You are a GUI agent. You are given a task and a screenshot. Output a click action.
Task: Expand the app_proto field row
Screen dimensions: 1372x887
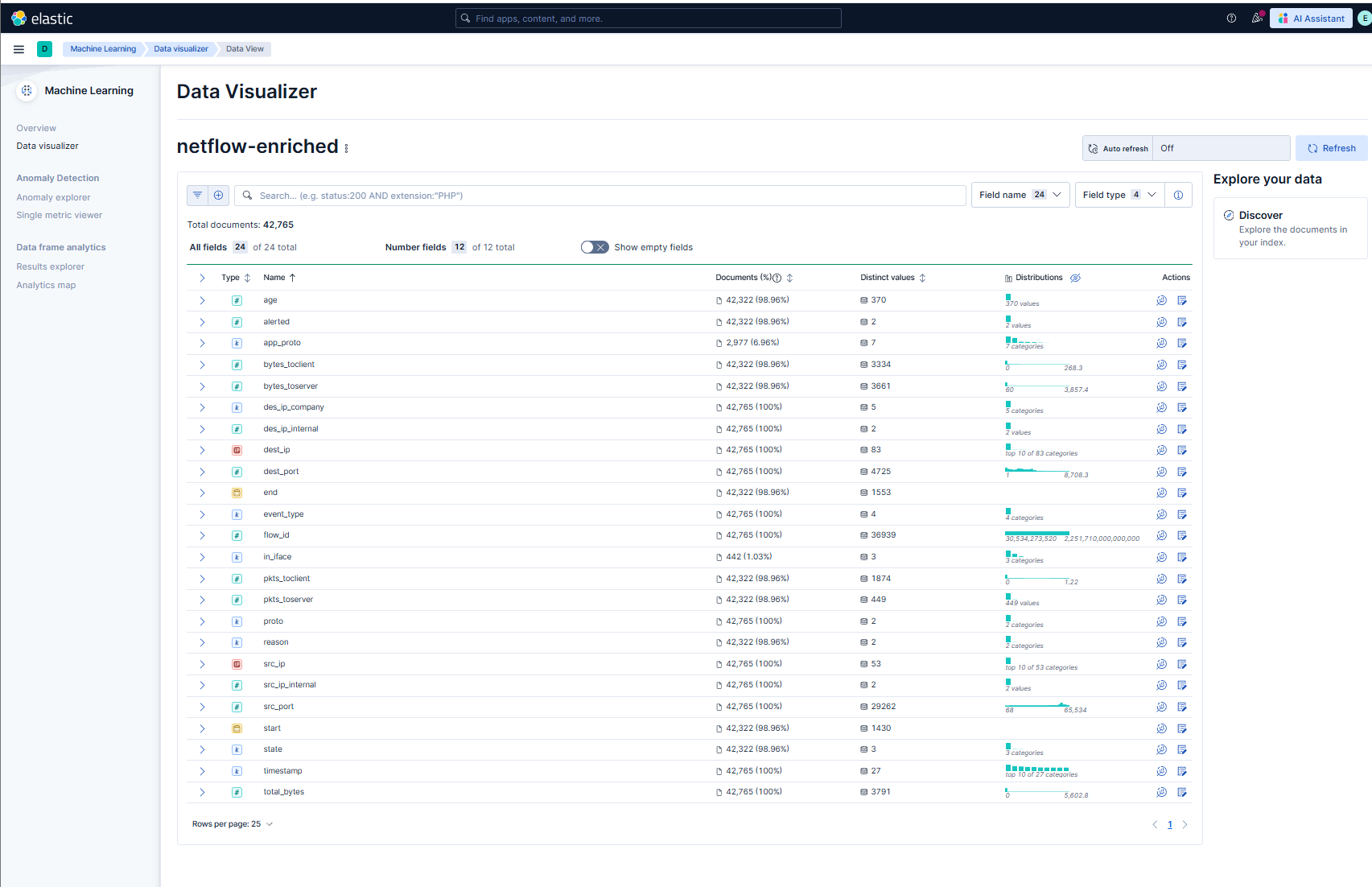(x=201, y=343)
